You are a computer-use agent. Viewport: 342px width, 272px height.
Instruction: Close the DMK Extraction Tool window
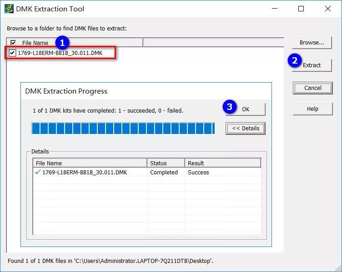click(328, 9)
